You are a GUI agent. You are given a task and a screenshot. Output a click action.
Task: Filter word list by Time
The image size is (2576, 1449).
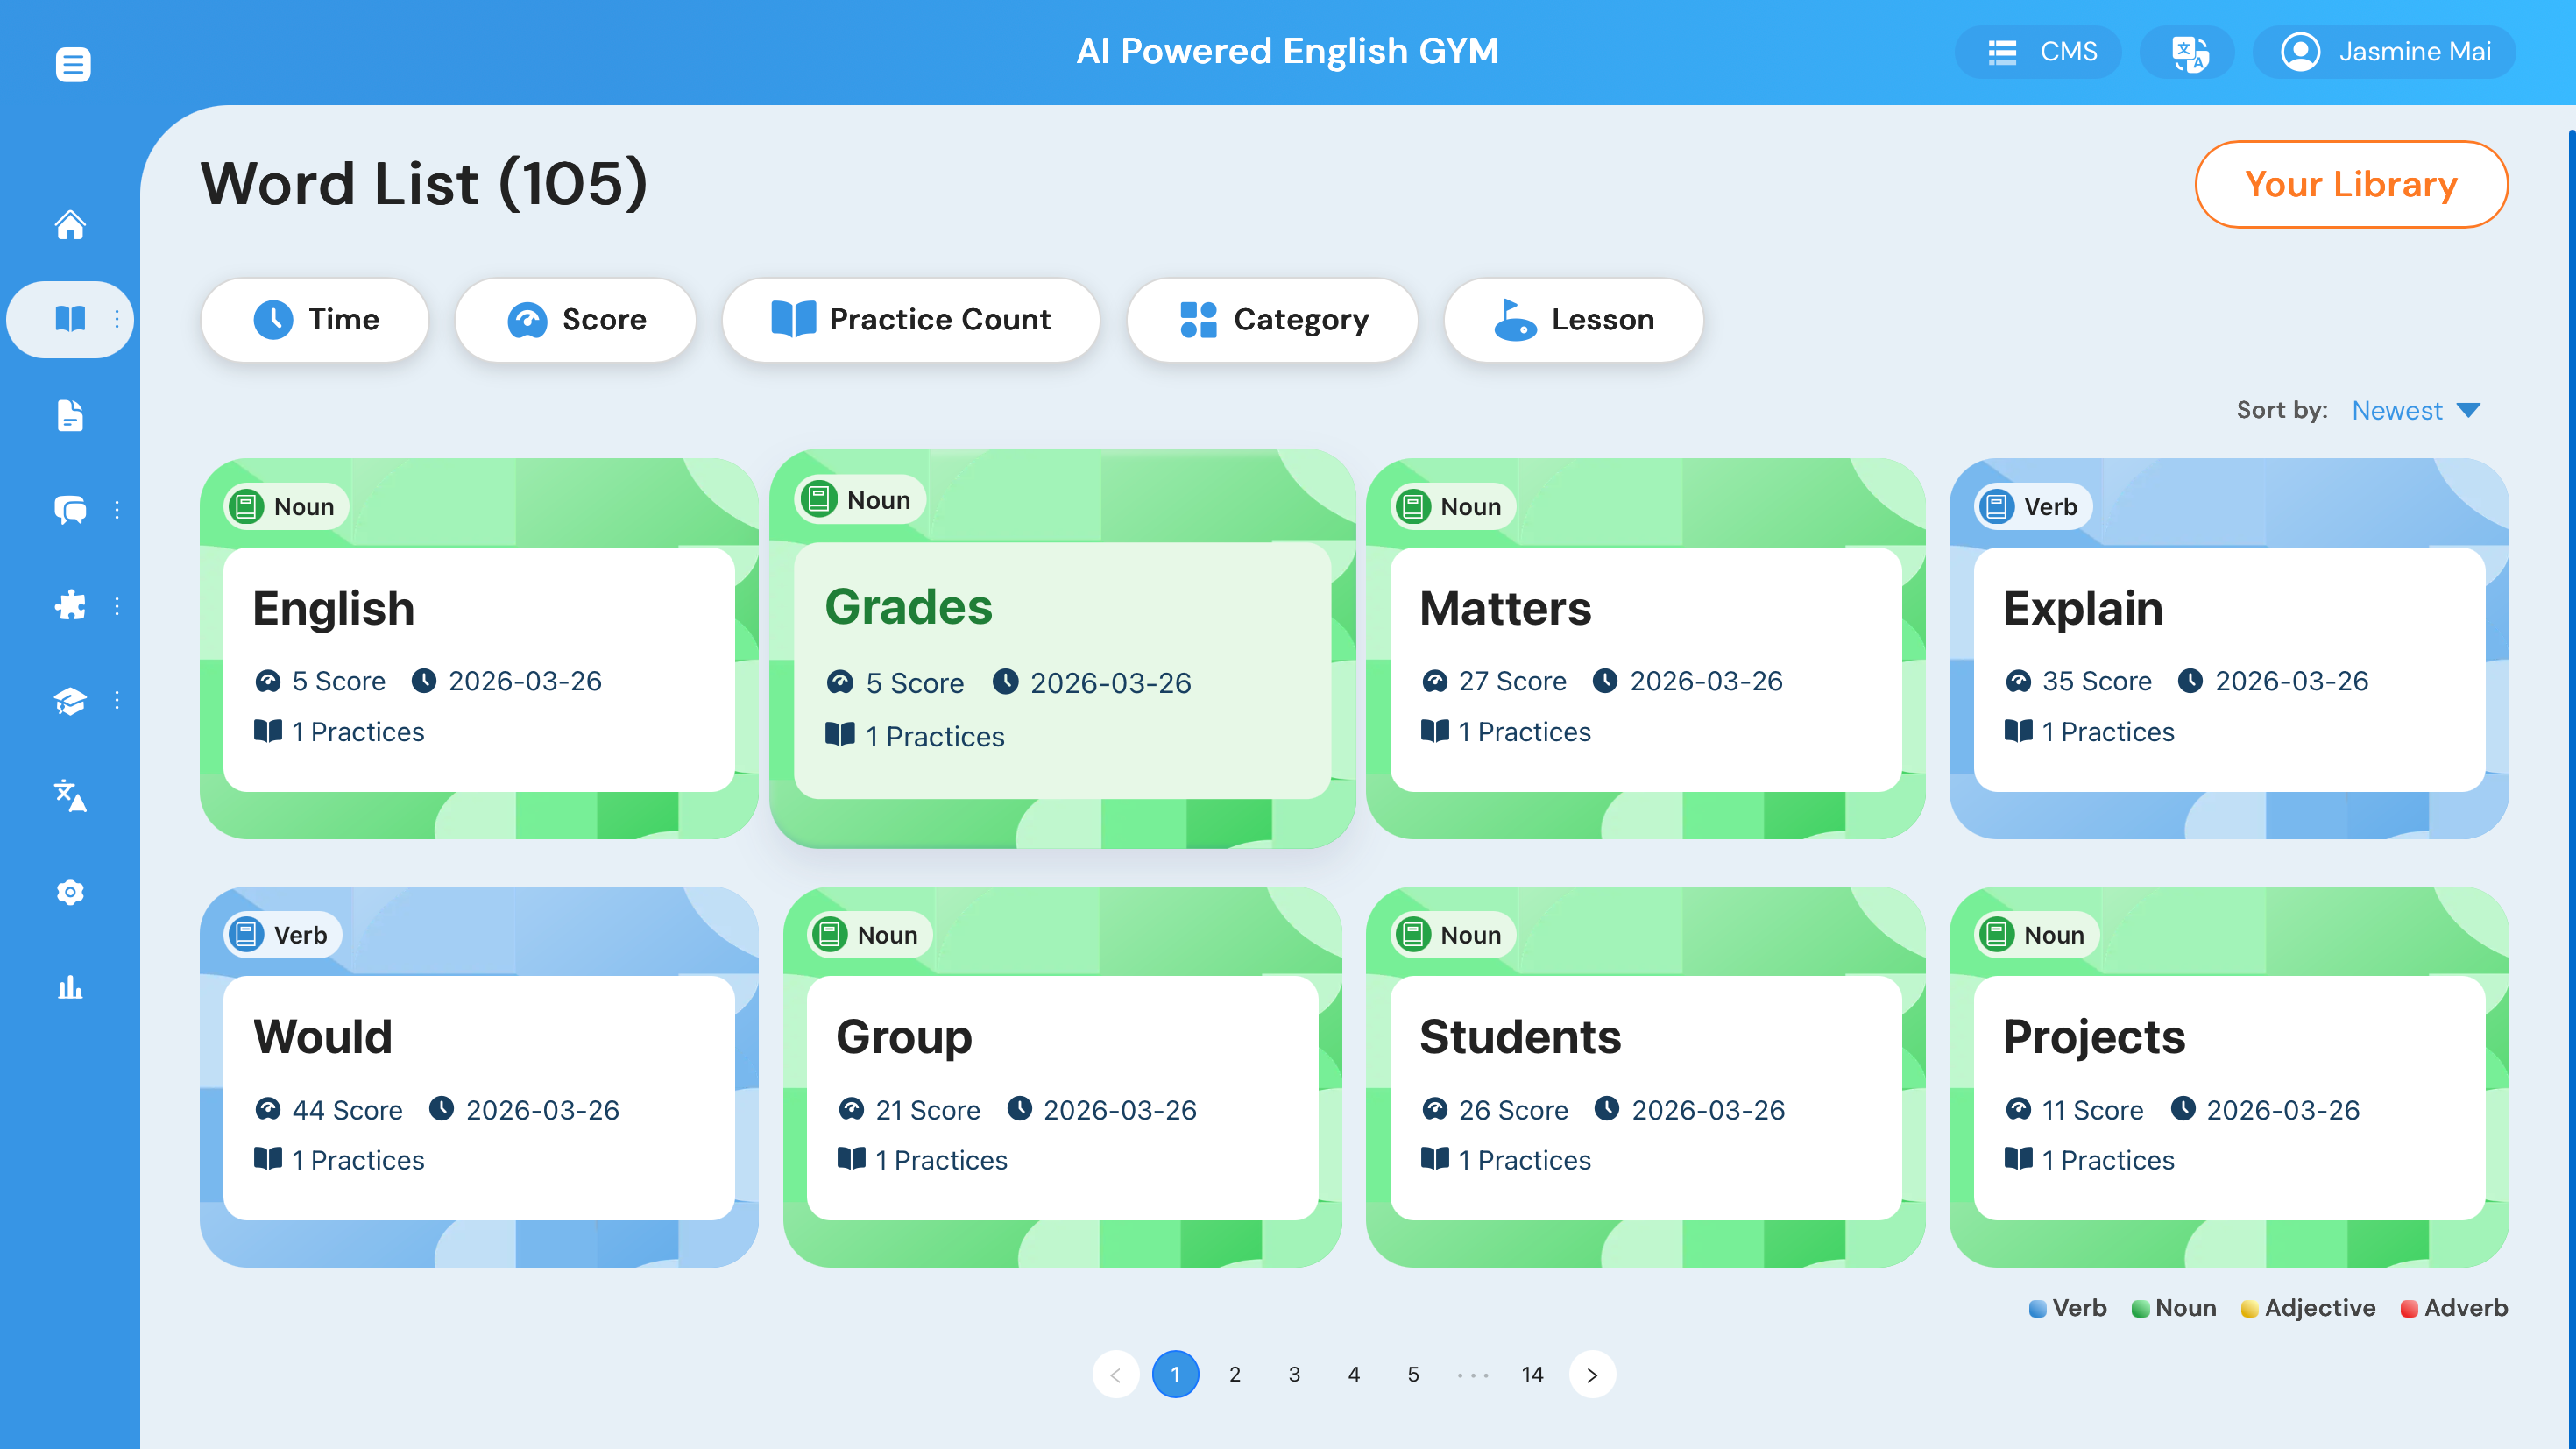tap(315, 320)
